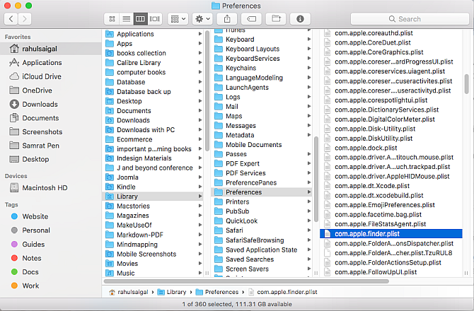Open the arrange-by grouping dropdown
The width and height of the screenshot is (474, 311).
click(x=178, y=19)
